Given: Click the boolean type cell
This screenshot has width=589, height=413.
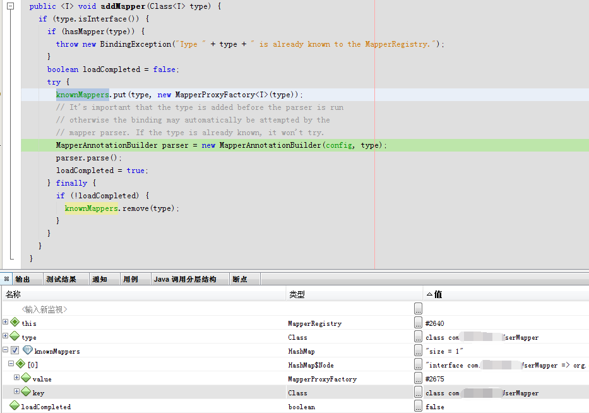Looking at the screenshot, I should (x=302, y=407).
